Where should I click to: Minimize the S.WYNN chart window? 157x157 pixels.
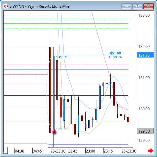(x=127, y=6)
